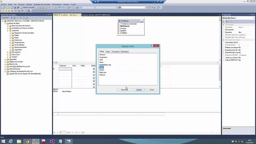Open Visual Studio from the taskbar
Viewport: 256px width, 144px height.
(52, 141)
